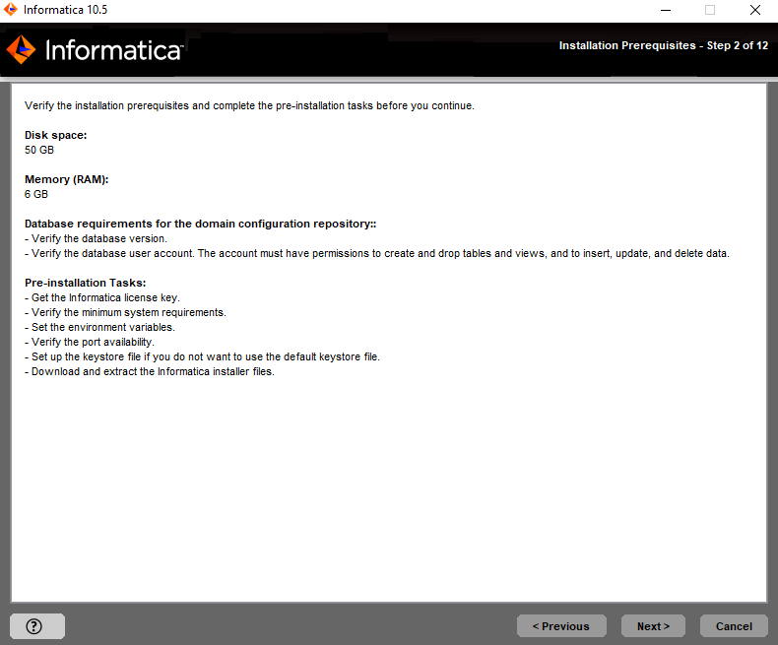
Task: Click 'Verify the port availability' line
Action: tap(90, 342)
